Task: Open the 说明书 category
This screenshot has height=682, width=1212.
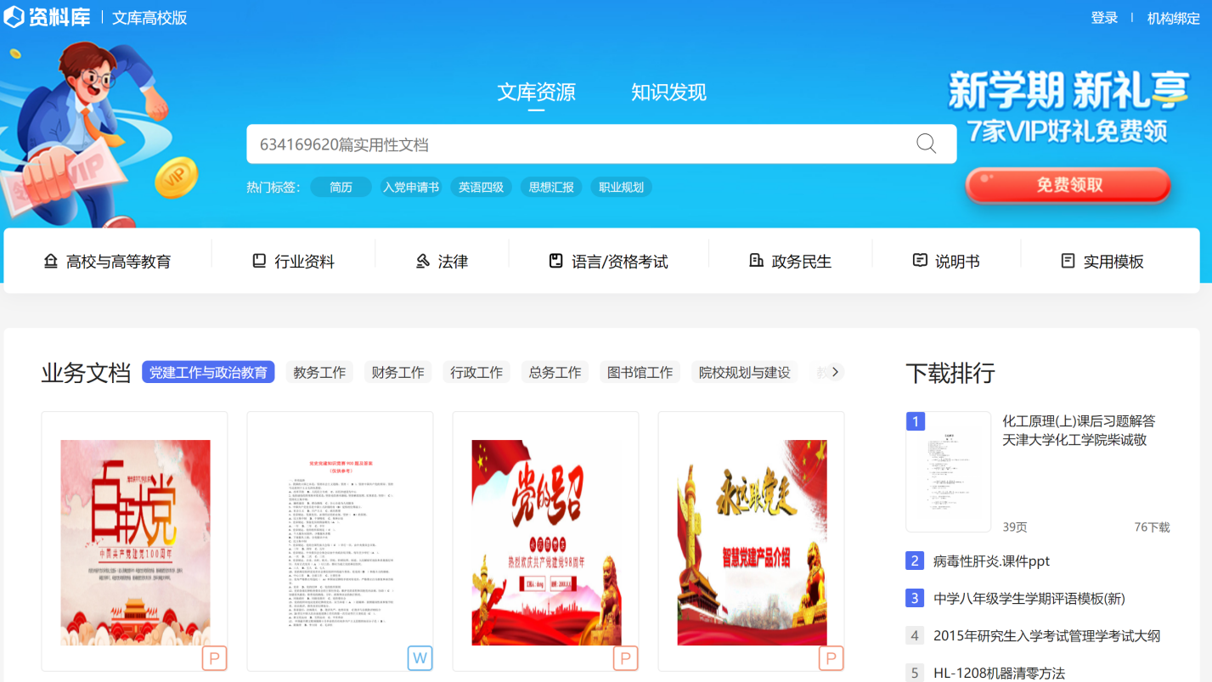Action: pos(946,262)
